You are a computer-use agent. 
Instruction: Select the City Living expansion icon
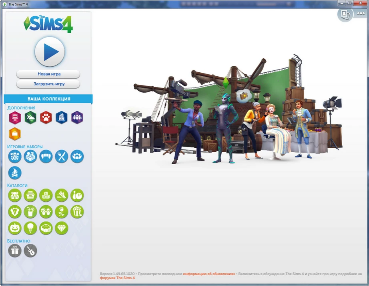click(x=61, y=118)
